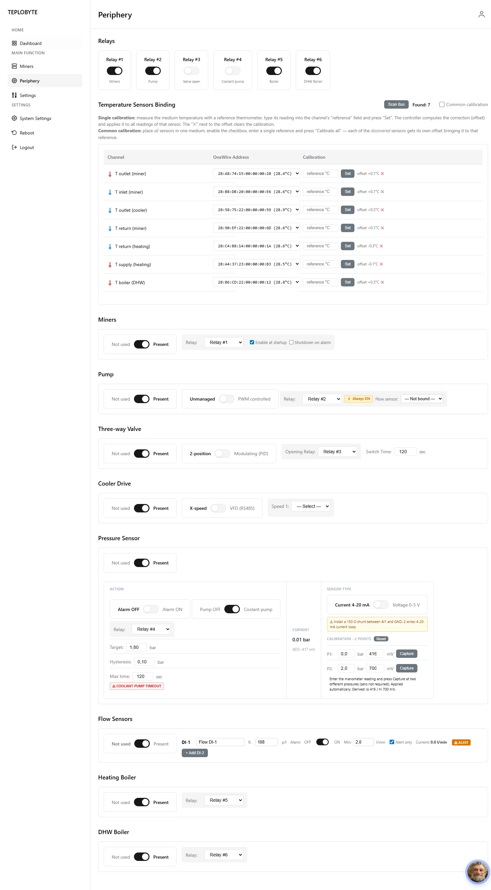
Task: Open the assistant avatar chat bubble
Action: click(x=477, y=872)
